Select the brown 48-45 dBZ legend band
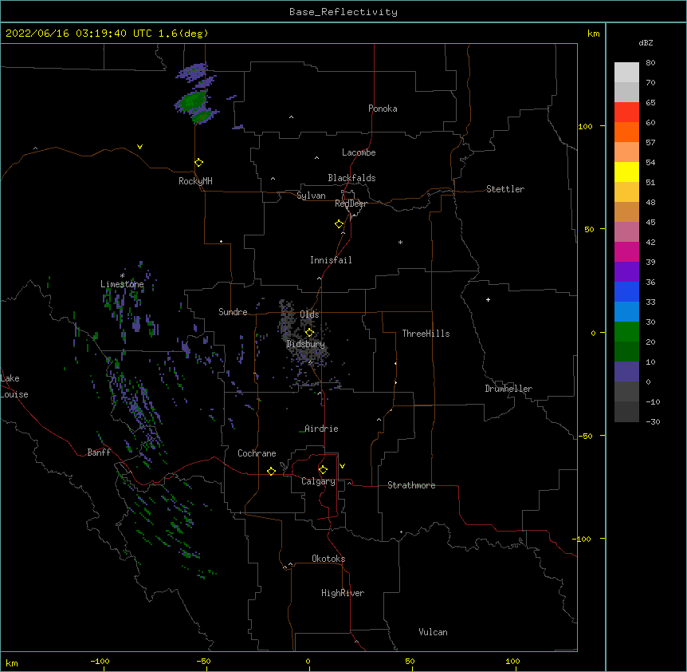This screenshot has width=687, height=672. point(626,211)
